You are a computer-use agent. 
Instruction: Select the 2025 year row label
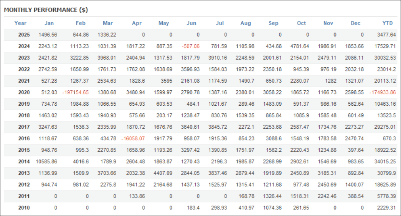[x=24, y=35]
